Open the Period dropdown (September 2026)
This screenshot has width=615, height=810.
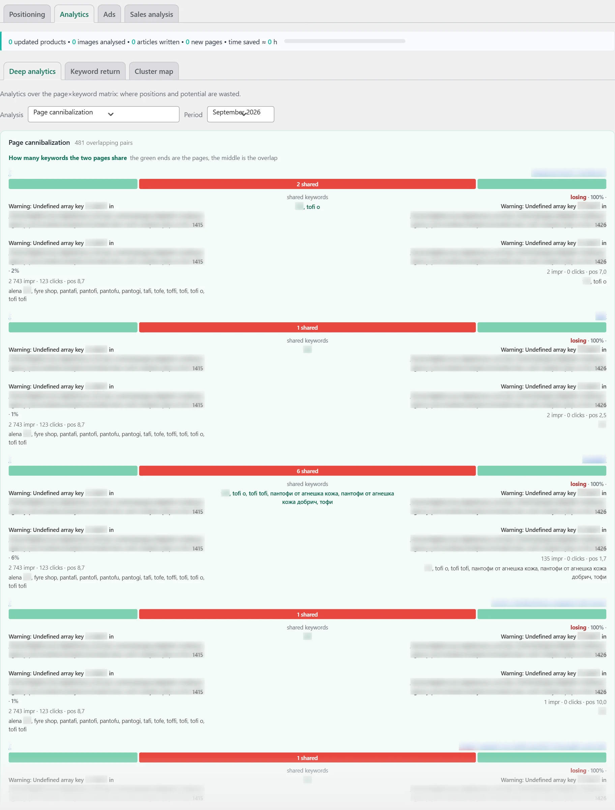(240, 114)
